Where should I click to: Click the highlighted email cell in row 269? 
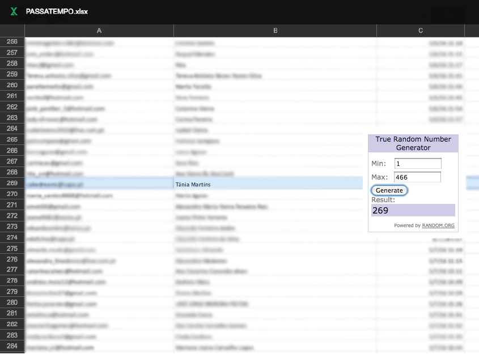pyautogui.click(x=99, y=184)
